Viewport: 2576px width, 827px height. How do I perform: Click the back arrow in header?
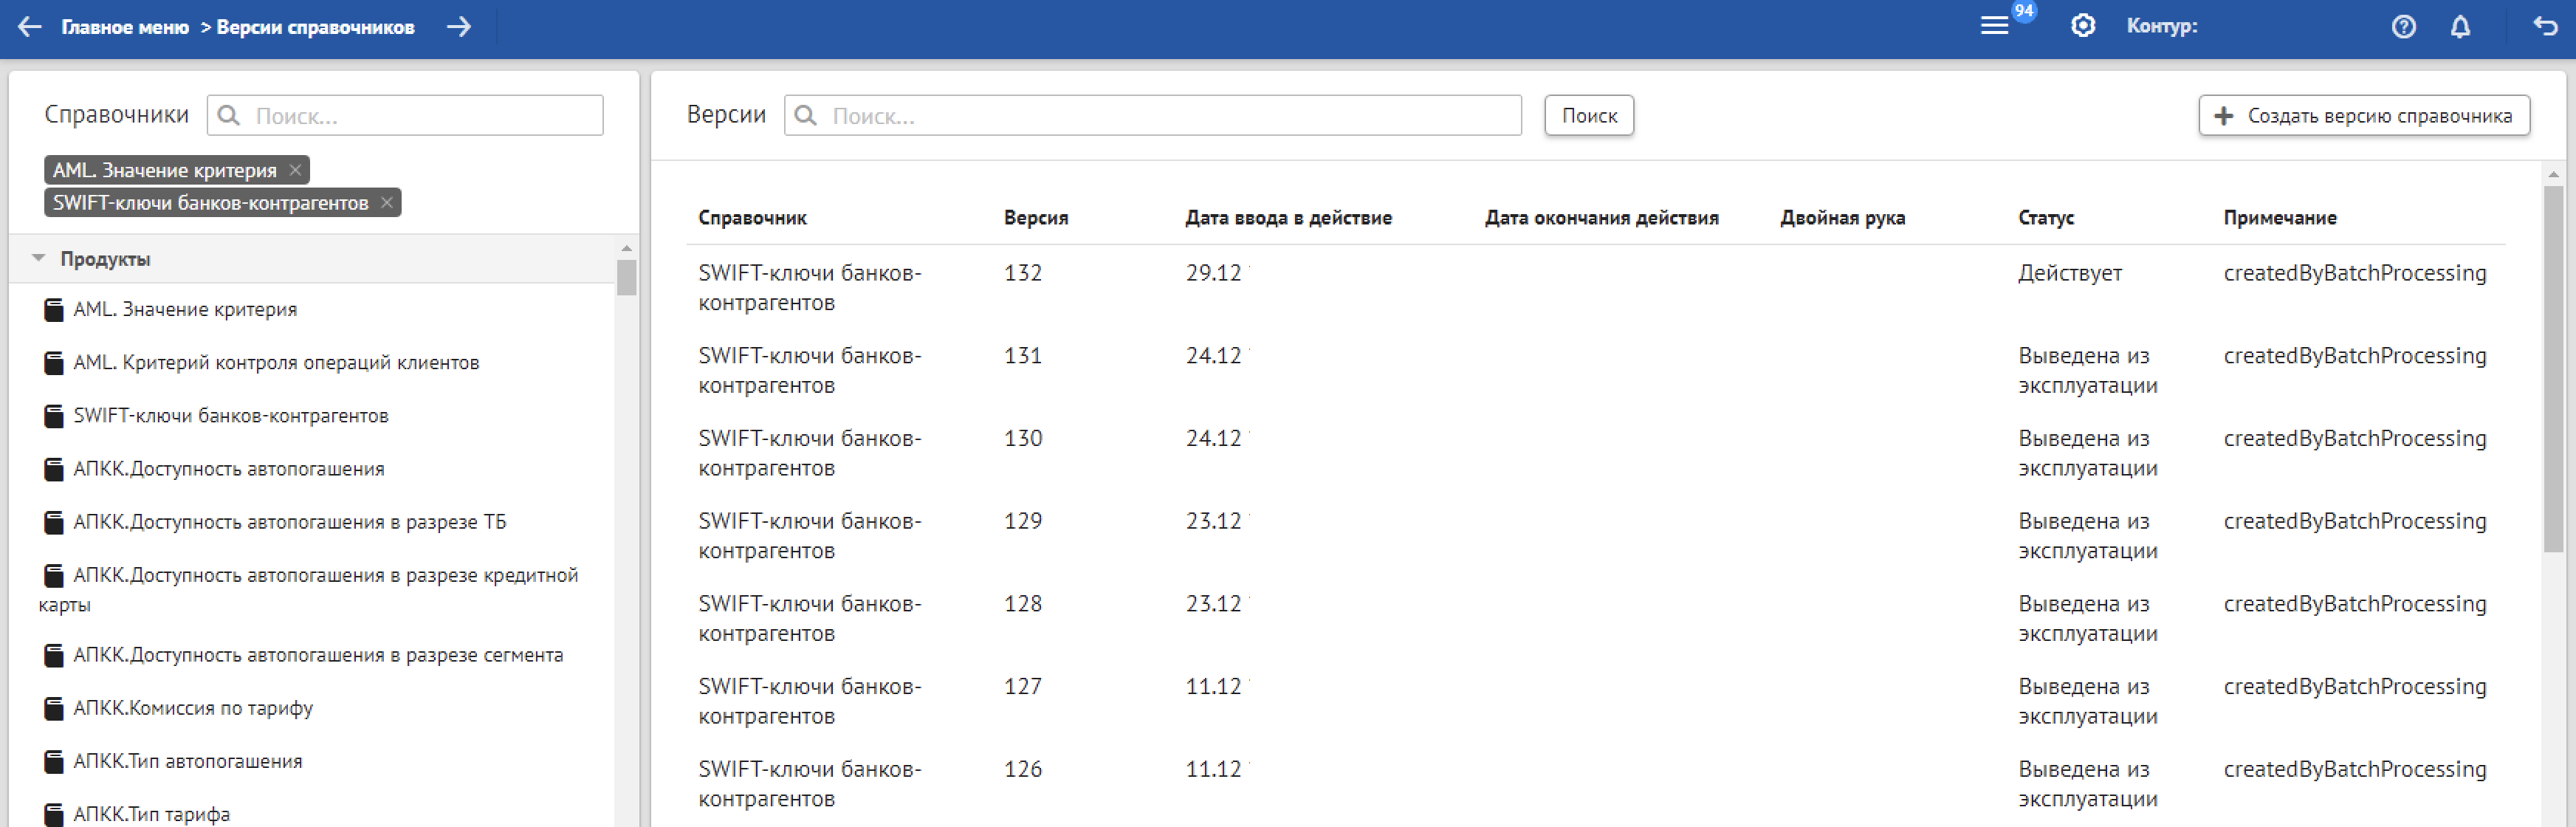coord(30,27)
